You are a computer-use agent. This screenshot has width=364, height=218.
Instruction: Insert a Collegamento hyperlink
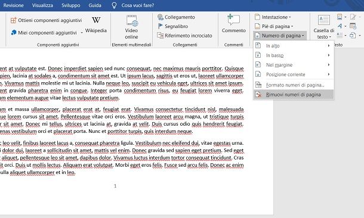point(180,17)
